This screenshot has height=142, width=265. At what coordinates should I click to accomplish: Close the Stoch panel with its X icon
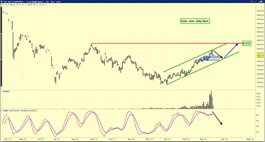(1, 111)
